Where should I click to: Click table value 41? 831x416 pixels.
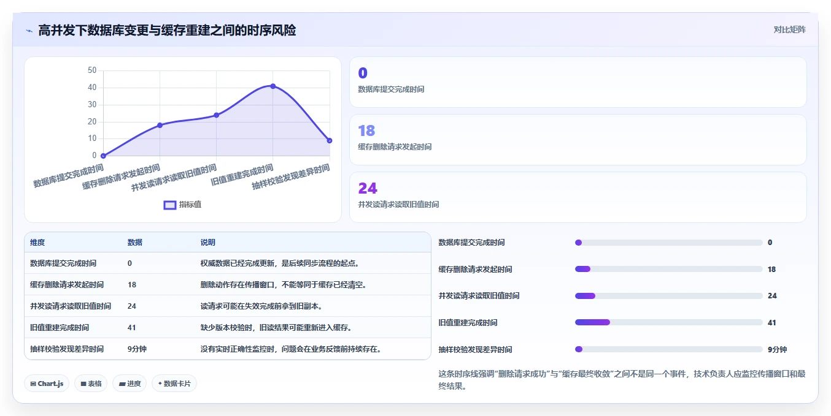[x=132, y=327]
